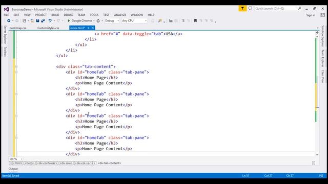Screen dimensions: 328x184
Task: Open the feedback speech bubble icon
Action: (x=250, y=8)
